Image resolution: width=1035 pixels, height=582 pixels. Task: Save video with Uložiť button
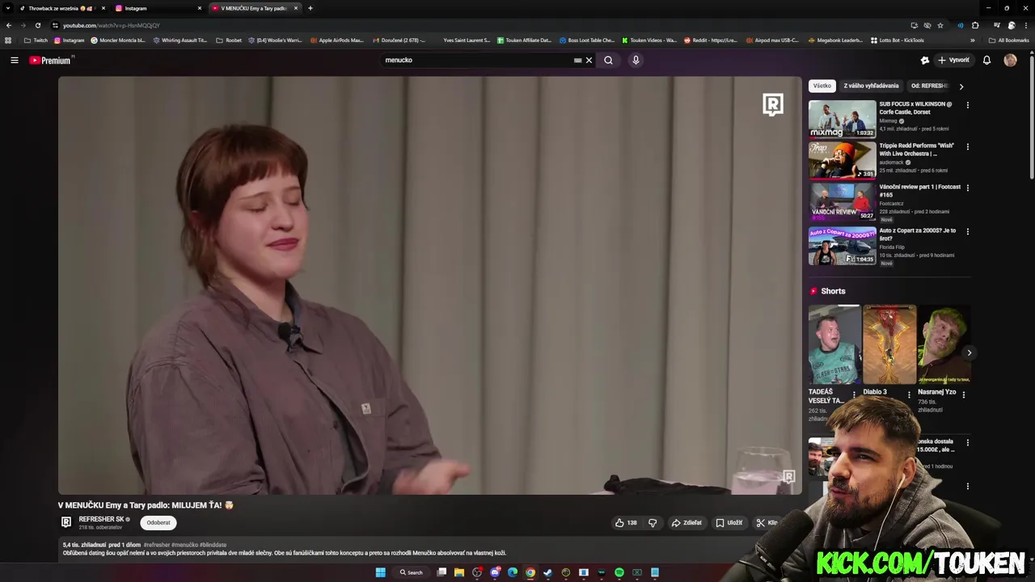729,523
